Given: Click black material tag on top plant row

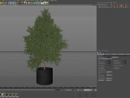Looking at the screenshot, I should pos(116,6).
